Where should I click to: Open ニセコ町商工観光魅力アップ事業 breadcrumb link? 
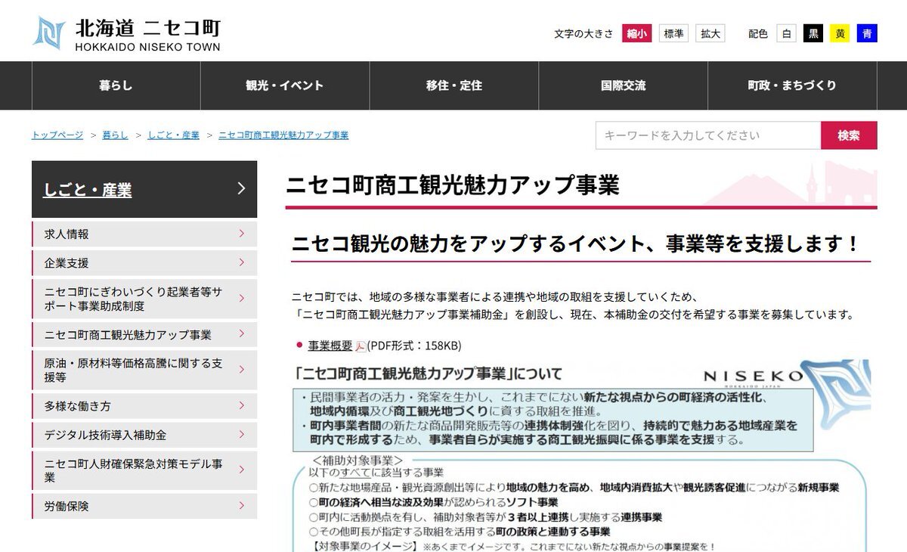tap(283, 135)
